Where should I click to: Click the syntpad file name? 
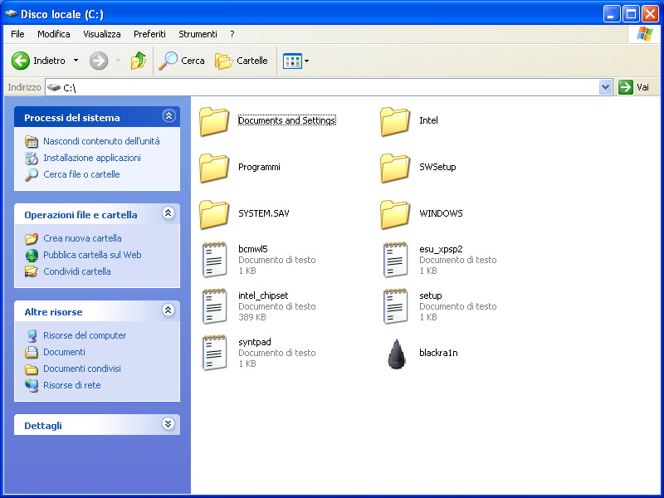click(x=255, y=342)
